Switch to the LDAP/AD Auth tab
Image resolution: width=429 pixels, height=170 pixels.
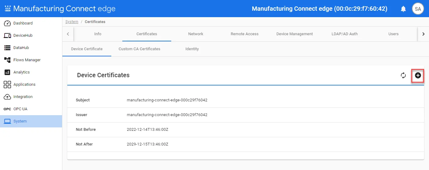pyautogui.click(x=345, y=34)
